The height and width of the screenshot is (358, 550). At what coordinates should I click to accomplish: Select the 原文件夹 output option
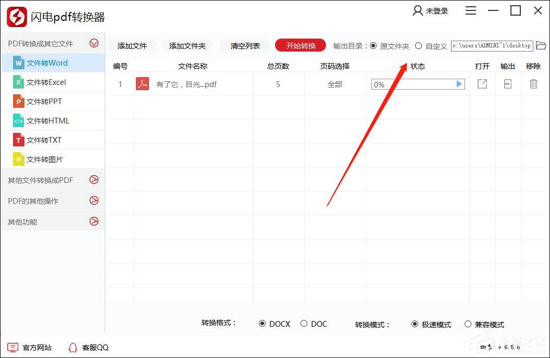click(373, 45)
